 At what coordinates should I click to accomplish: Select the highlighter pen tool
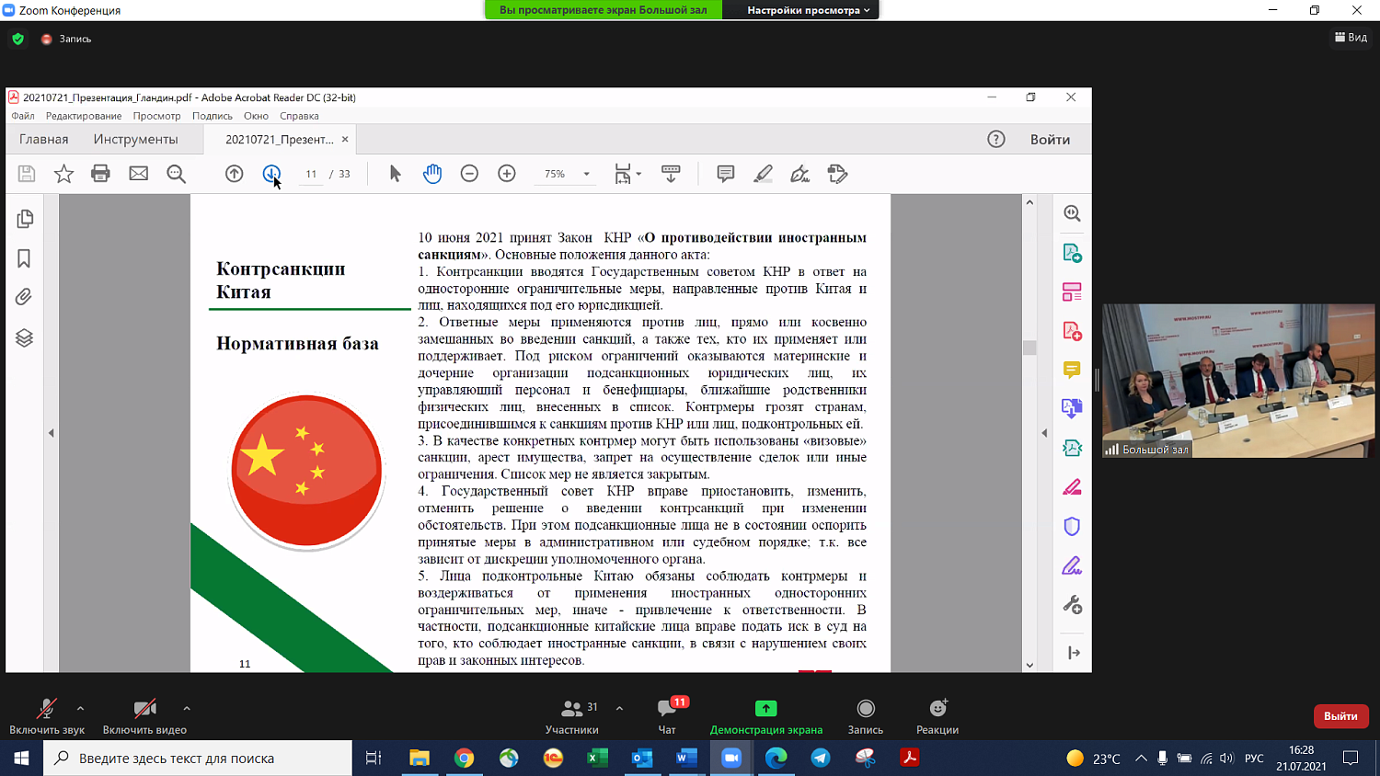point(763,174)
